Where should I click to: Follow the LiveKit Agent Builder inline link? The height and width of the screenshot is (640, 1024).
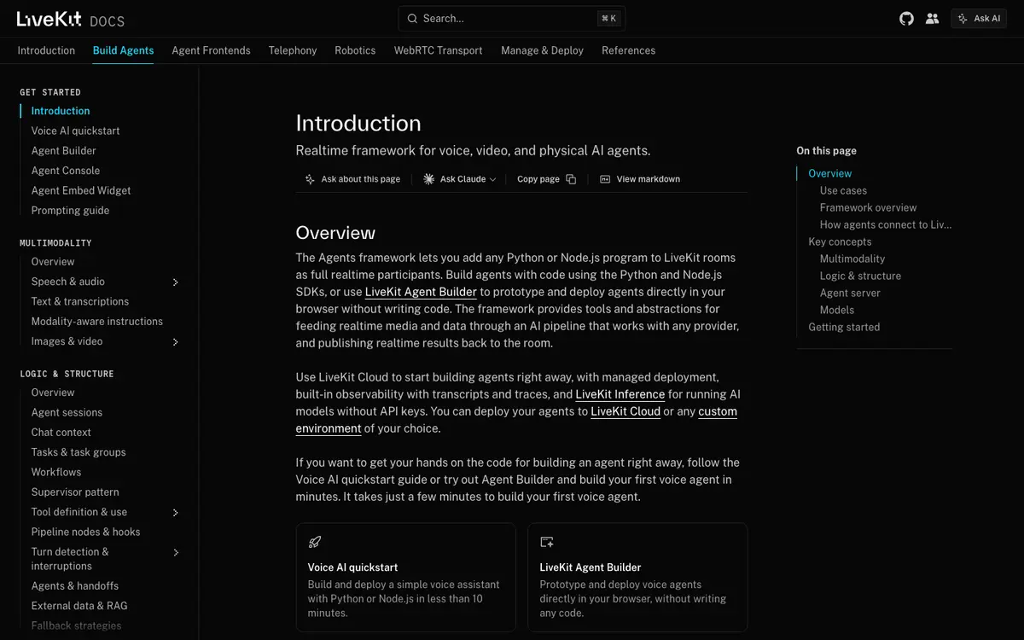(x=421, y=292)
